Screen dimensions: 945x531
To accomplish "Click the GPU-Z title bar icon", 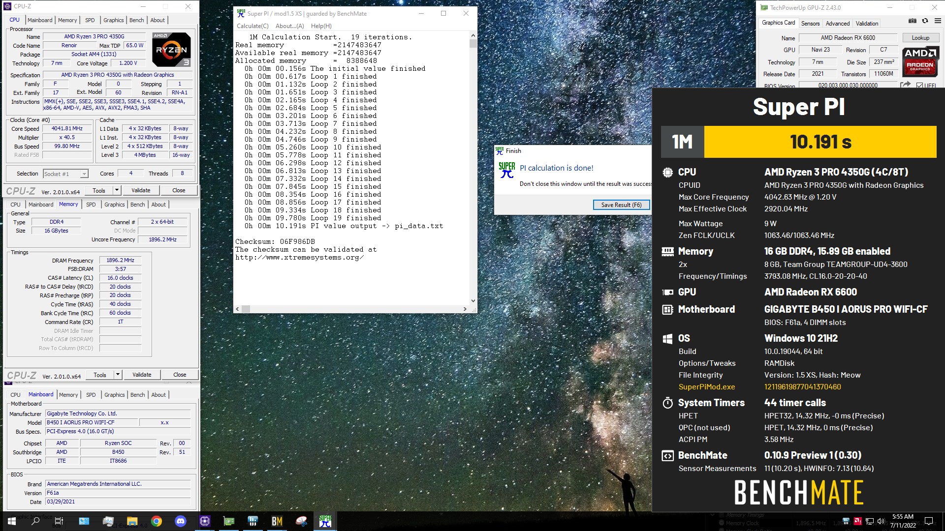I will (x=764, y=7).
